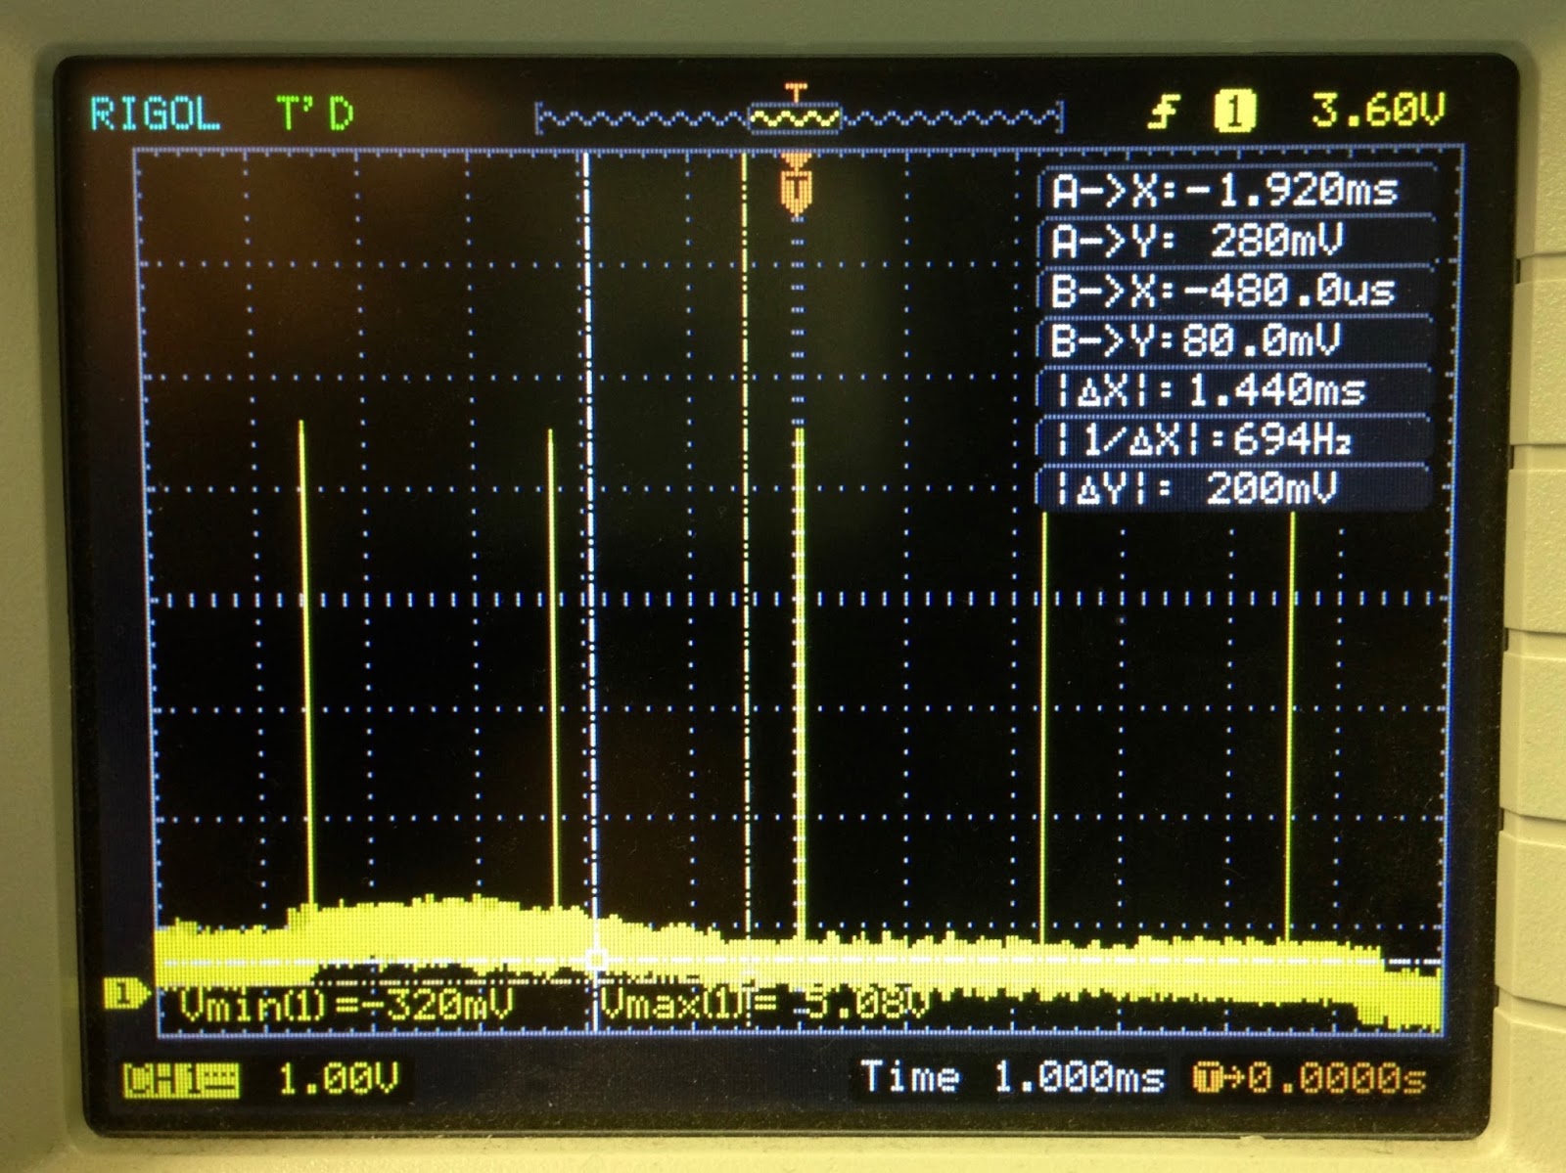The height and width of the screenshot is (1173, 1566).
Task: Click the 3.60V trigger level readout
Action: pyautogui.click(x=1380, y=111)
